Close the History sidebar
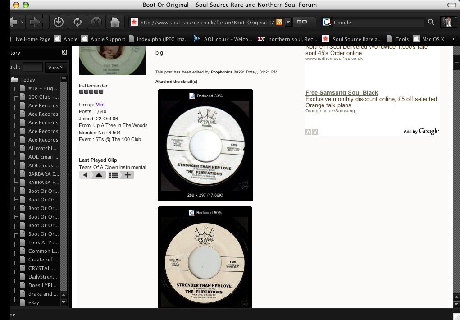460x320 pixels. [x=64, y=52]
